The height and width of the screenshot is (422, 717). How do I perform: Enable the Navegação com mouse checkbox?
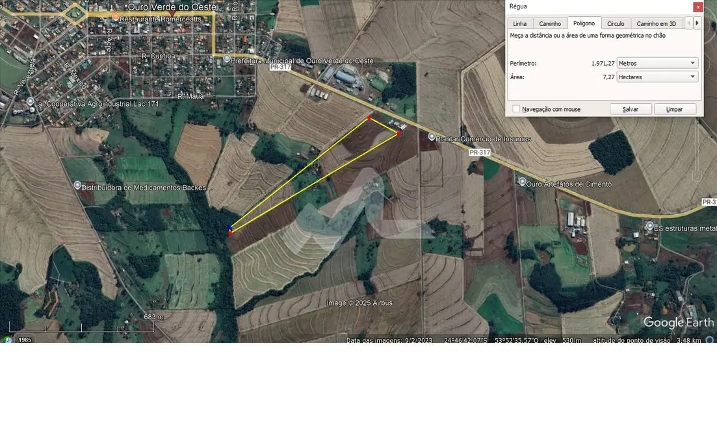pyautogui.click(x=516, y=109)
